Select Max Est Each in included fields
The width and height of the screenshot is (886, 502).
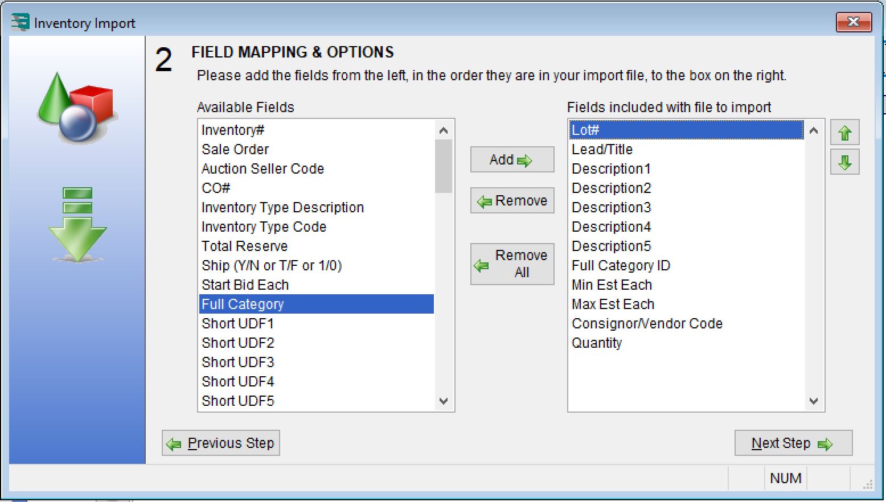(687, 305)
